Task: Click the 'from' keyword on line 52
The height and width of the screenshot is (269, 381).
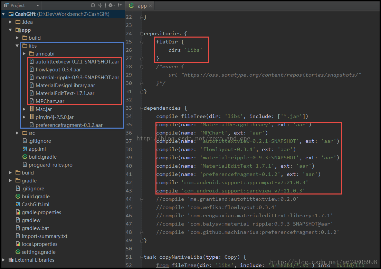Action: click(x=162, y=265)
